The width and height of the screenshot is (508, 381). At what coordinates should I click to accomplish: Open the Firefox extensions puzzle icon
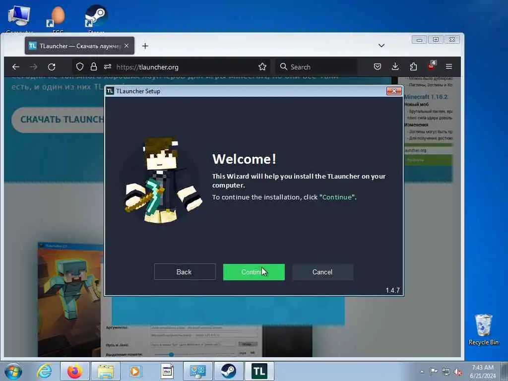pyautogui.click(x=413, y=67)
